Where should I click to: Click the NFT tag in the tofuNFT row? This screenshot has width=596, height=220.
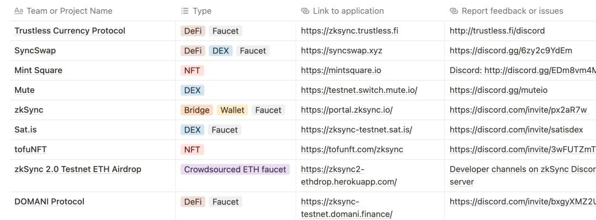(192, 150)
